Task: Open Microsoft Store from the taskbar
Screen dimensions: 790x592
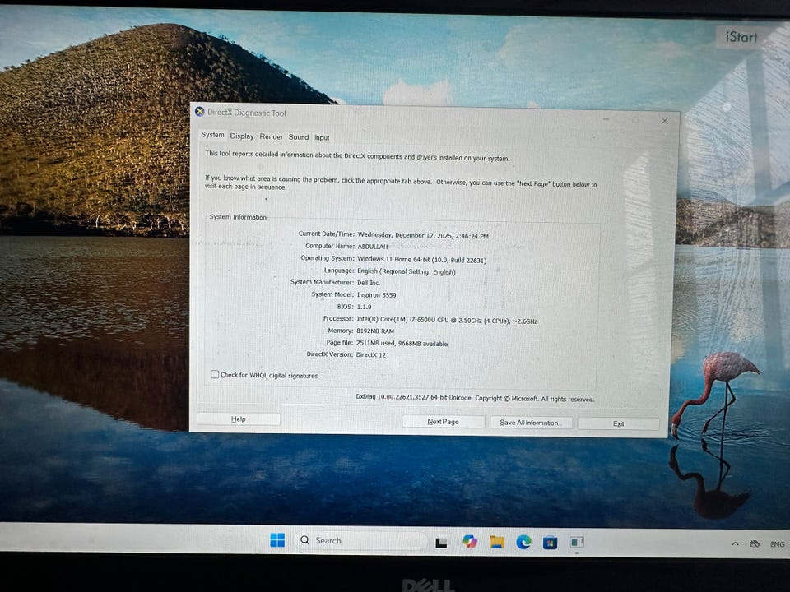Action: (x=550, y=543)
